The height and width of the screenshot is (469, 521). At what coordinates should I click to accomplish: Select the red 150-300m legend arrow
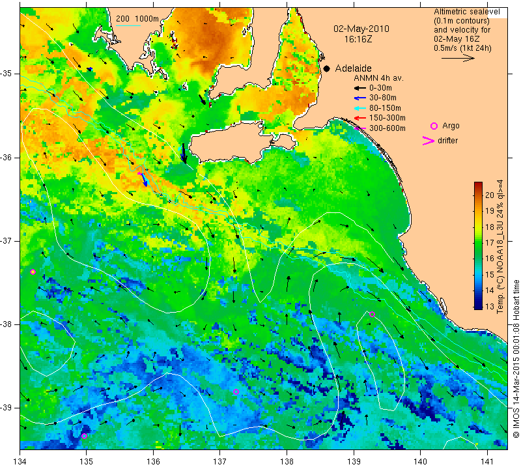pos(360,118)
